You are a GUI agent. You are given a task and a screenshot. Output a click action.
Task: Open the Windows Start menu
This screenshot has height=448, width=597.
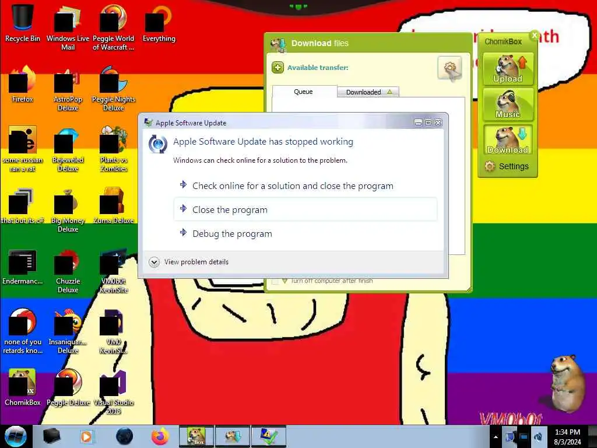tap(16, 436)
